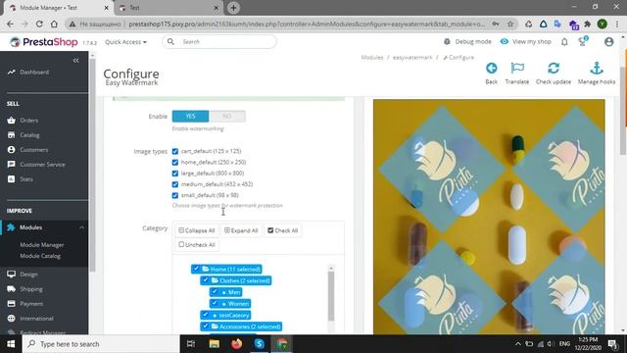Image resolution: width=627 pixels, height=353 pixels.
Task: Click the Design monitor icon
Action: click(11, 275)
